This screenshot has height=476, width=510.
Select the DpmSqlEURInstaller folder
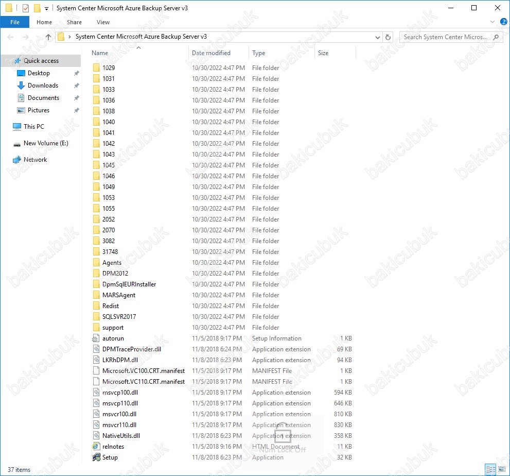click(x=129, y=284)
